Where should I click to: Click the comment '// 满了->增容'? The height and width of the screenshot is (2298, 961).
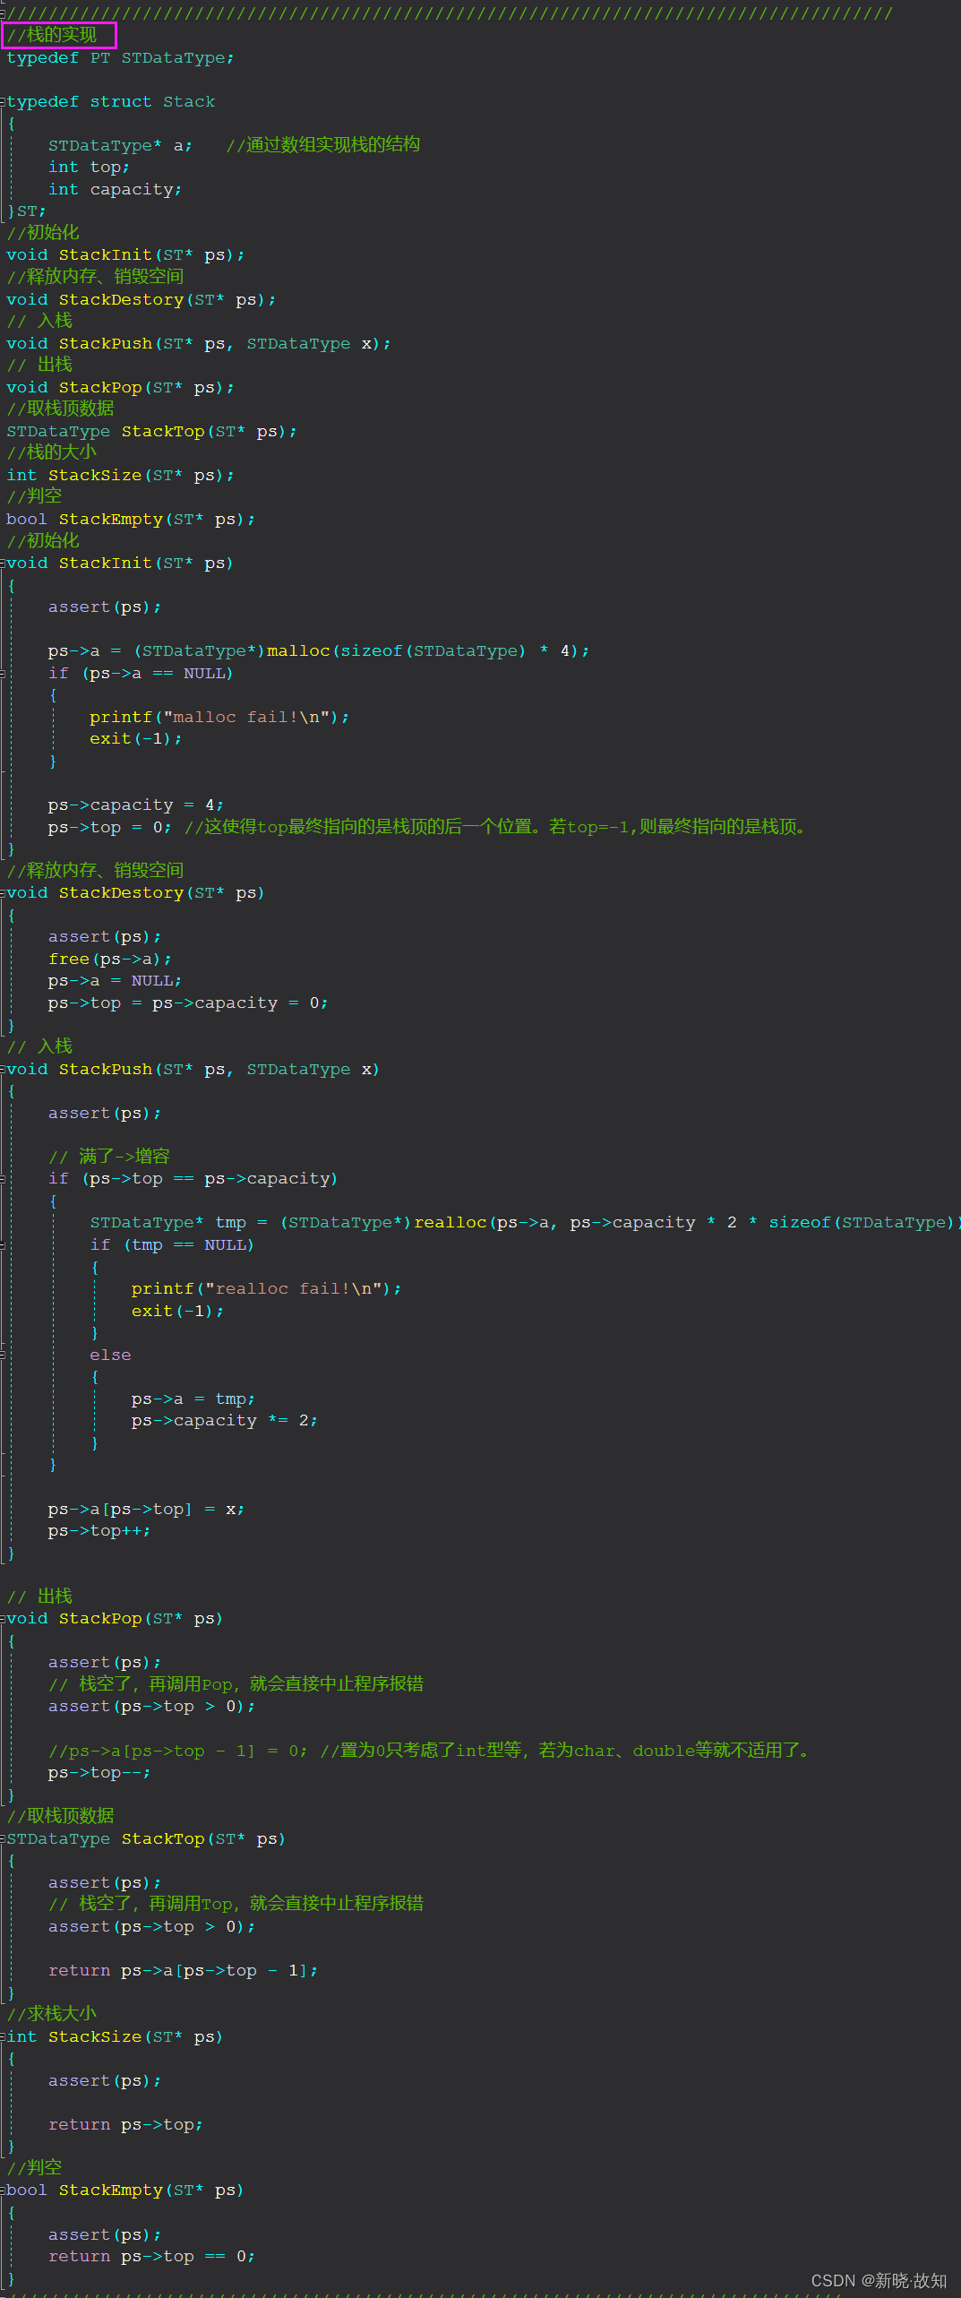pos(109,1157)
